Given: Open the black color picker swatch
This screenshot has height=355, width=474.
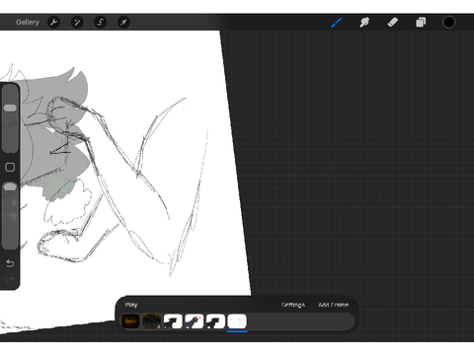Looking at the screenshot, I should pyautogui.click(x=449, y=23).
